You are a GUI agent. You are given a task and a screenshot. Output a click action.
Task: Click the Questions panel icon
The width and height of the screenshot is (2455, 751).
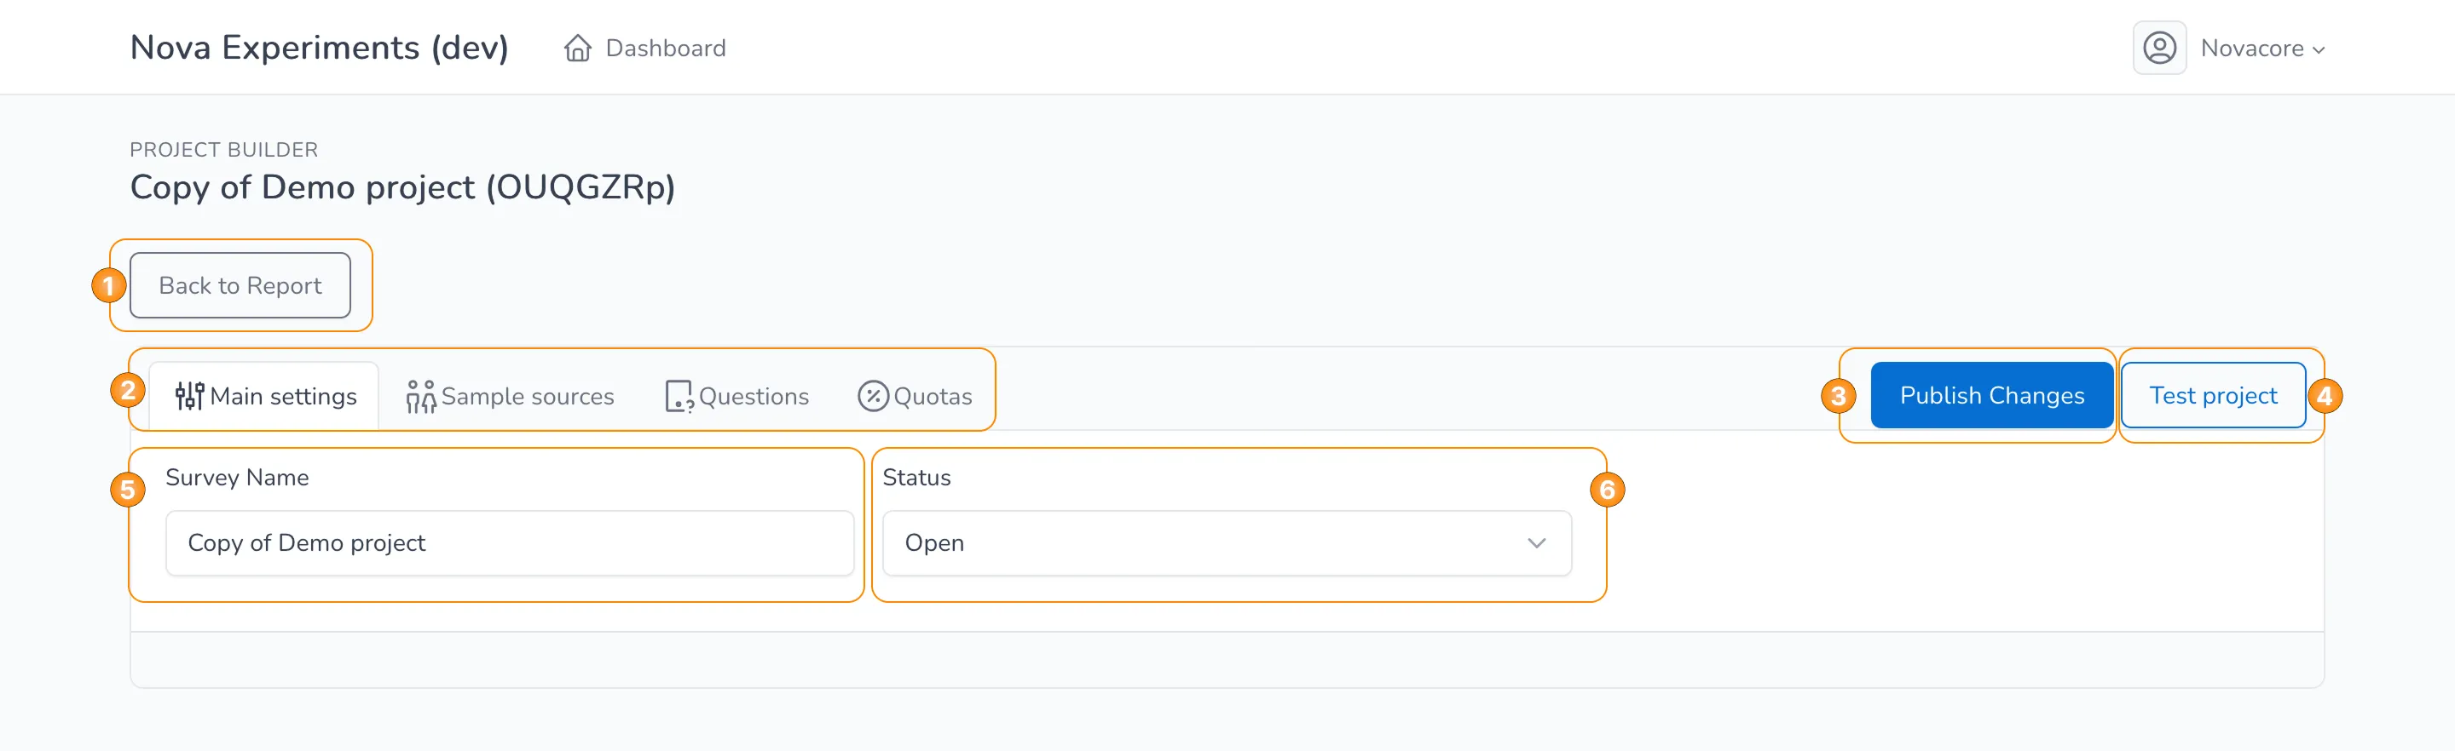[x=678, y=395]
